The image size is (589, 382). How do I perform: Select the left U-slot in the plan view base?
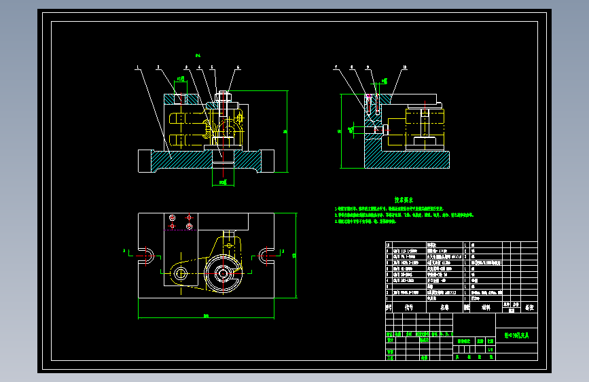tap(146, 256)
